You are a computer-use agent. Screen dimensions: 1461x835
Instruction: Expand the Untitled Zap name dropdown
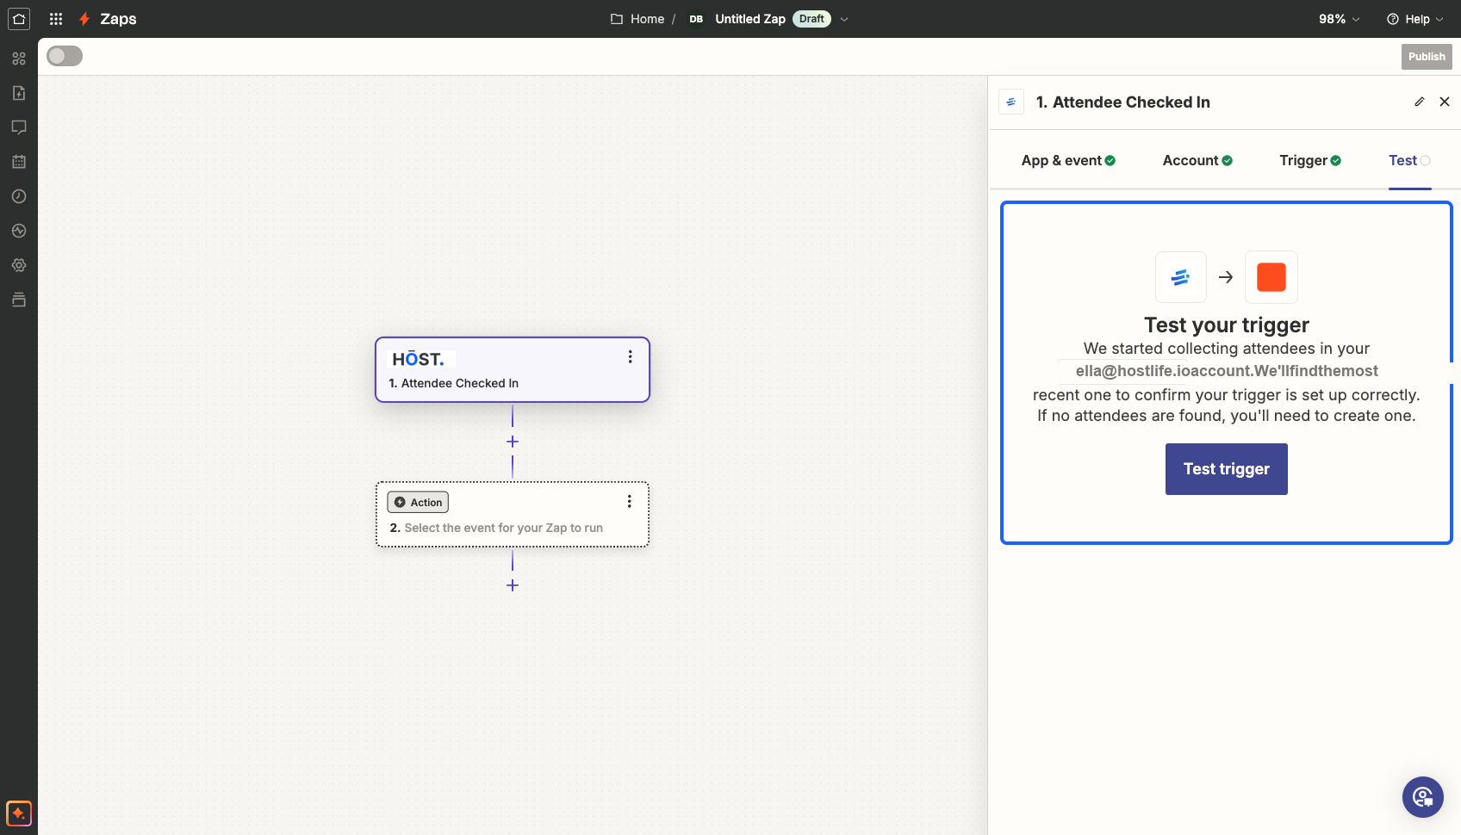click(844, 19)
